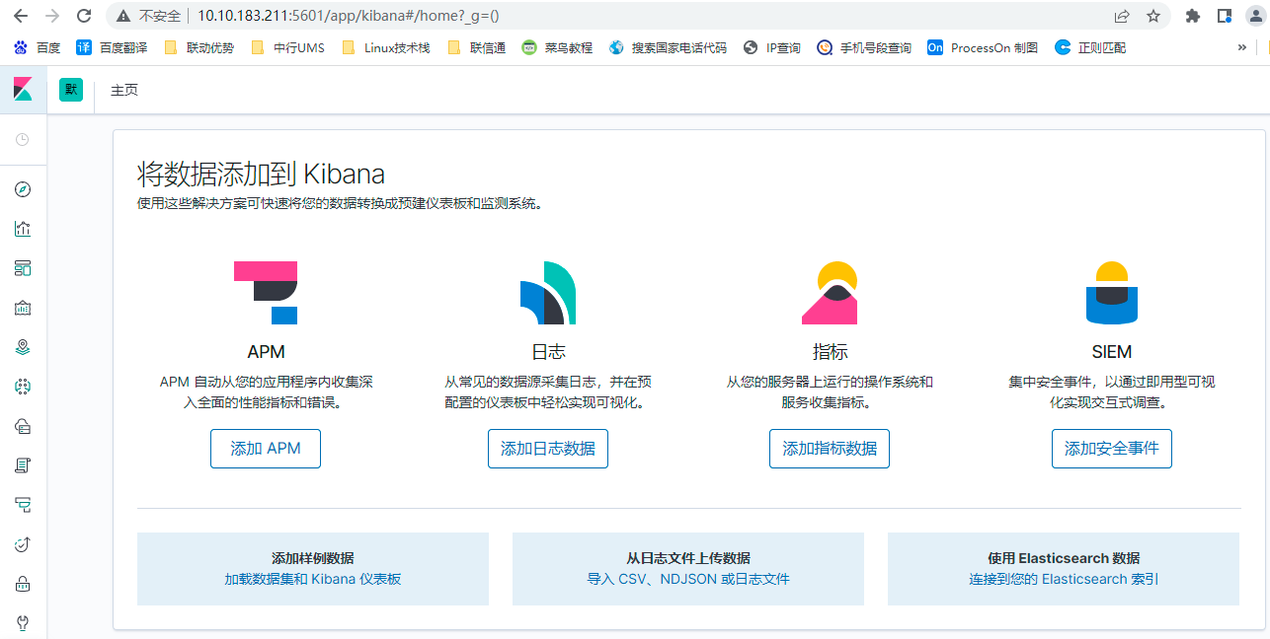Go back with browser back arrow
Screen dimensions: 1270x639
[20, 16]
